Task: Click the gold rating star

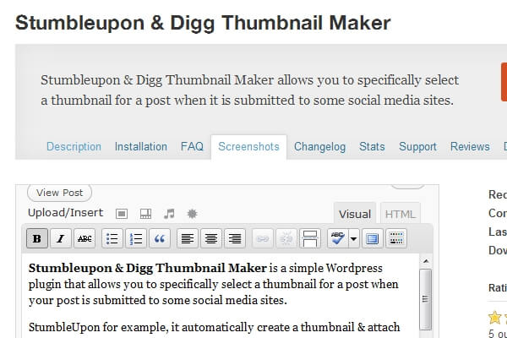Action: click(494, 318)
